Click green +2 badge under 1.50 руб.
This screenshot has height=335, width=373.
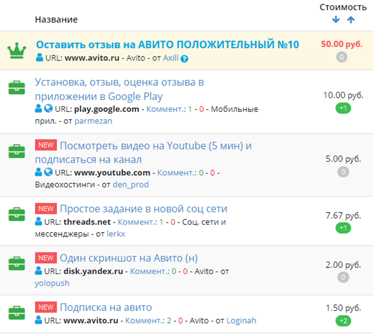(343, 321)
